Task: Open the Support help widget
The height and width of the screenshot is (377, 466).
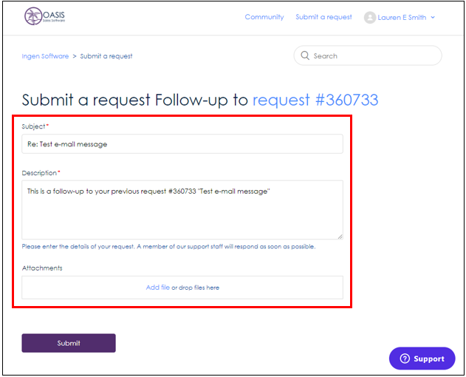Action: (x=422, y=359)
